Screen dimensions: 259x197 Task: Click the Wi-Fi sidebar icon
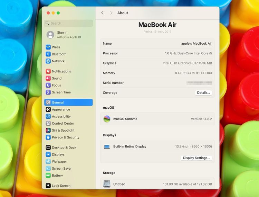point(48,47)
